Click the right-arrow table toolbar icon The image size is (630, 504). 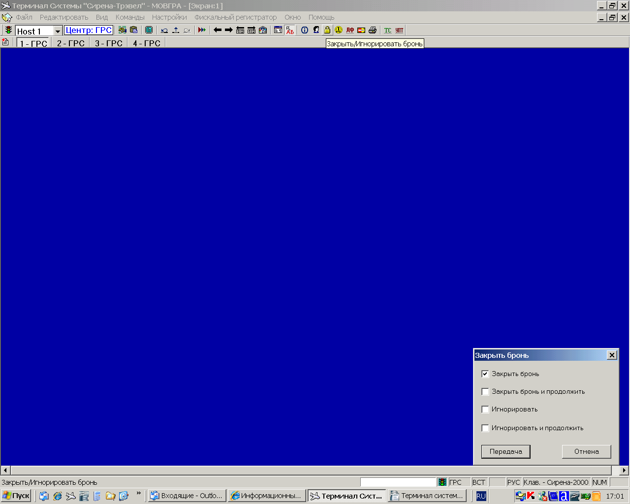(252, 31)
